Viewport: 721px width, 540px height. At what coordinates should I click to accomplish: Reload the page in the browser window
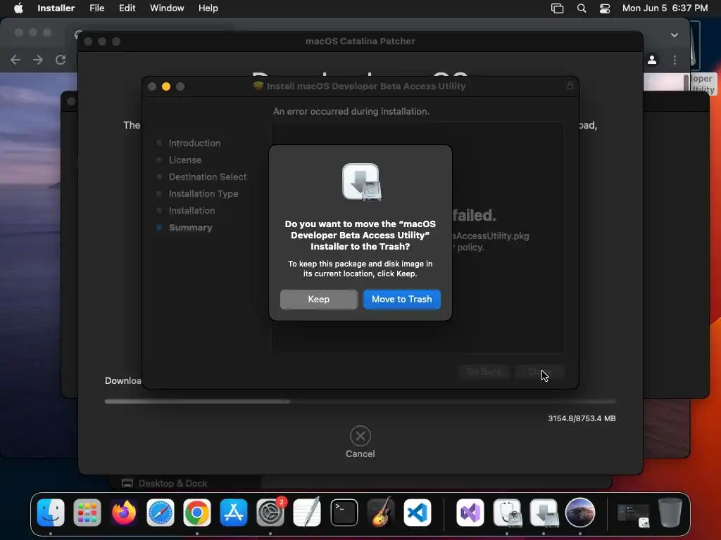click(61, 60)
